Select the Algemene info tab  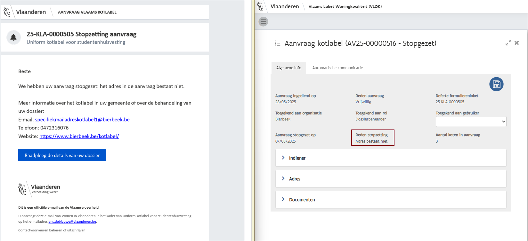coord(288,68)
